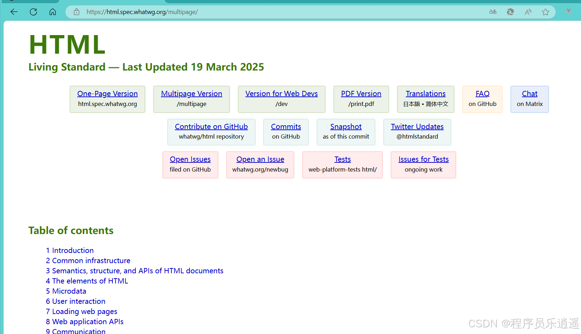Open section 9 Communication
Viewport: 581px width, 334px height.
coord(76,331)
